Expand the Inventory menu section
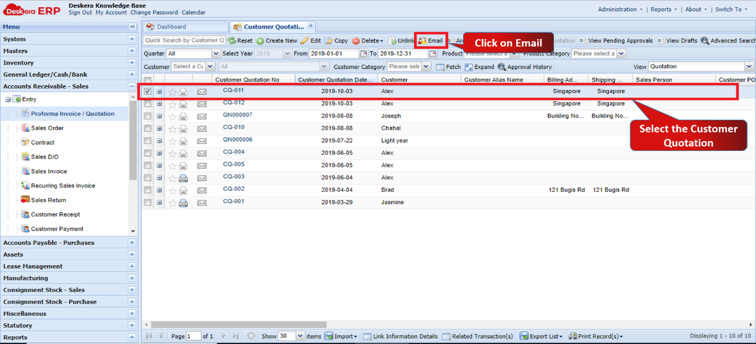The height and width of the screenshot is (344, 756). pyautogui.click(x=132, y=63)
